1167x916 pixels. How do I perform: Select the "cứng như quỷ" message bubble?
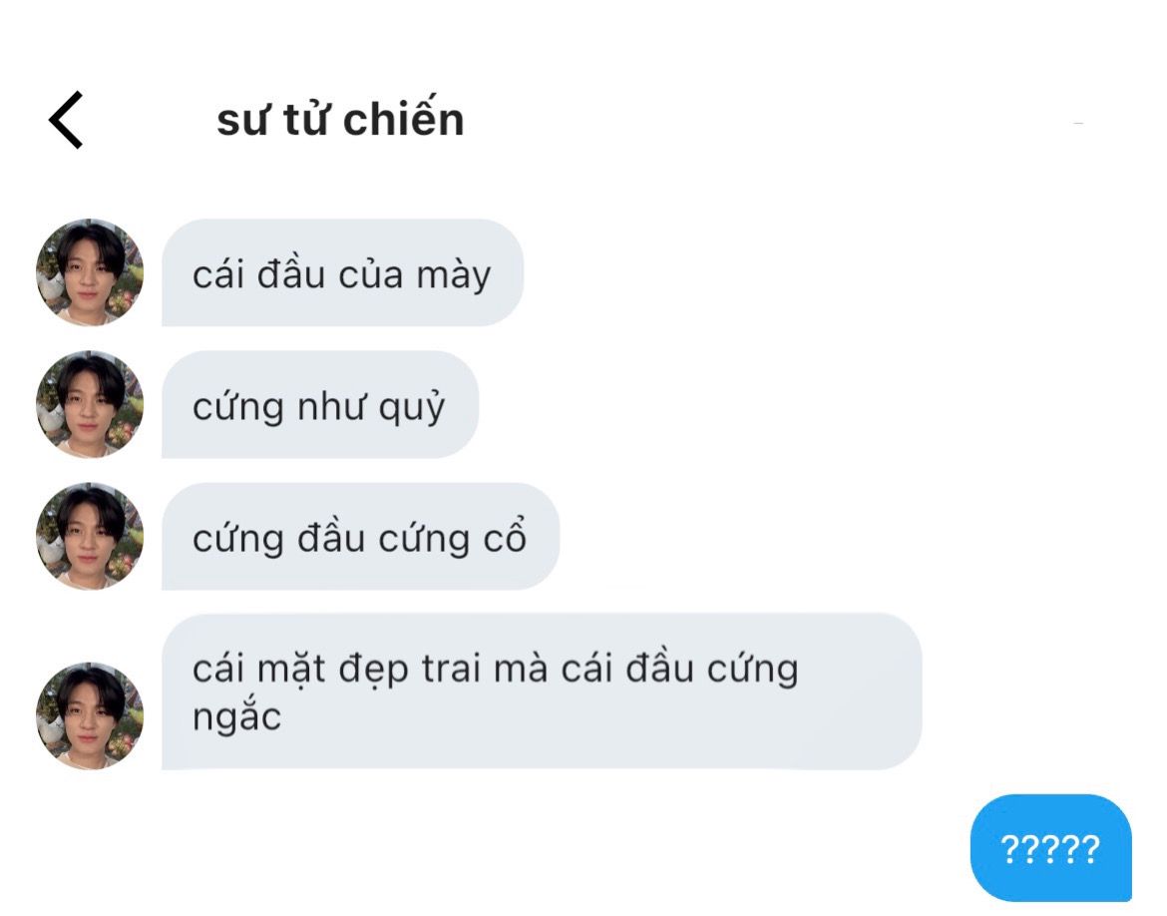click(x=320, y=404)
